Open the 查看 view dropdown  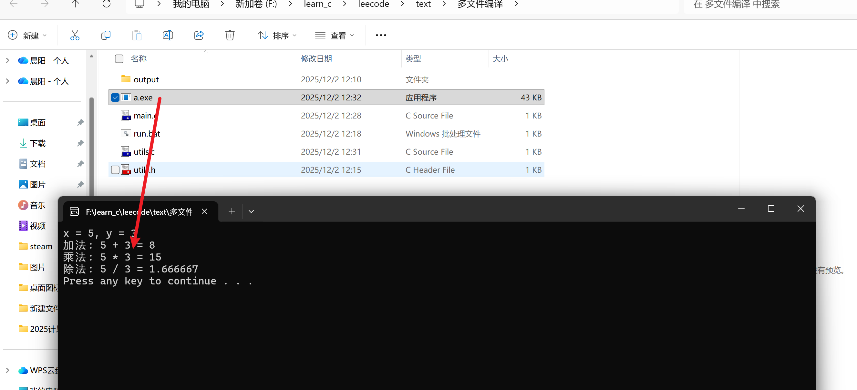[334, 35]
